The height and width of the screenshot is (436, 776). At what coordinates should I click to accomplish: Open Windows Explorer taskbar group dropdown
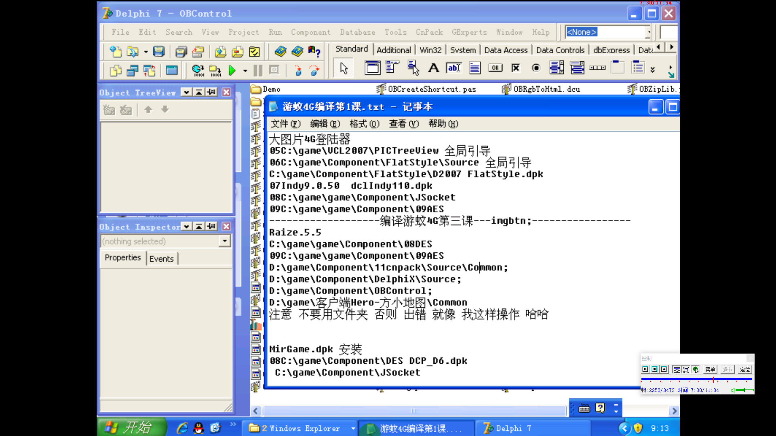(353, 428)
